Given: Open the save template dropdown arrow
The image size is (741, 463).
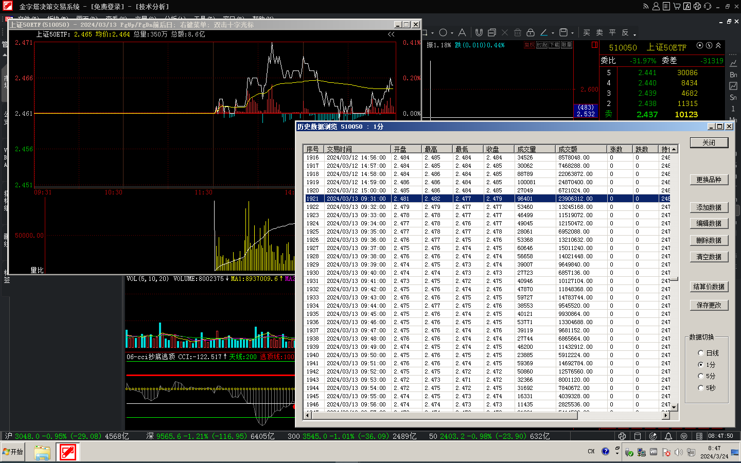Looking at the screenshot, I should click(572, 33).
